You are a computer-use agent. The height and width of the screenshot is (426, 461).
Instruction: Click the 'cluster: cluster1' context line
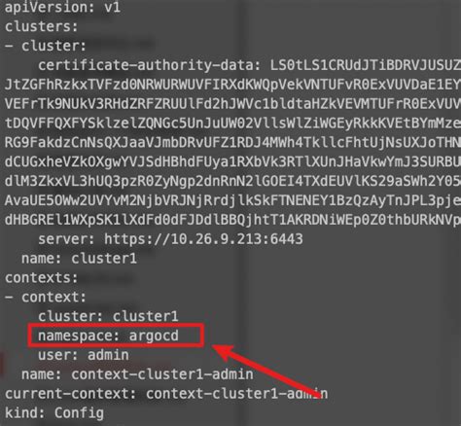(108, 316)
